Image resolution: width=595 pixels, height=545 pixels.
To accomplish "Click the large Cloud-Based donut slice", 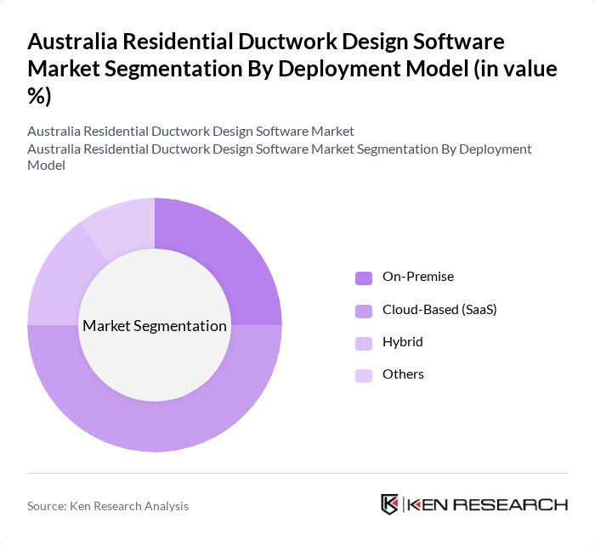I will 155,426.
